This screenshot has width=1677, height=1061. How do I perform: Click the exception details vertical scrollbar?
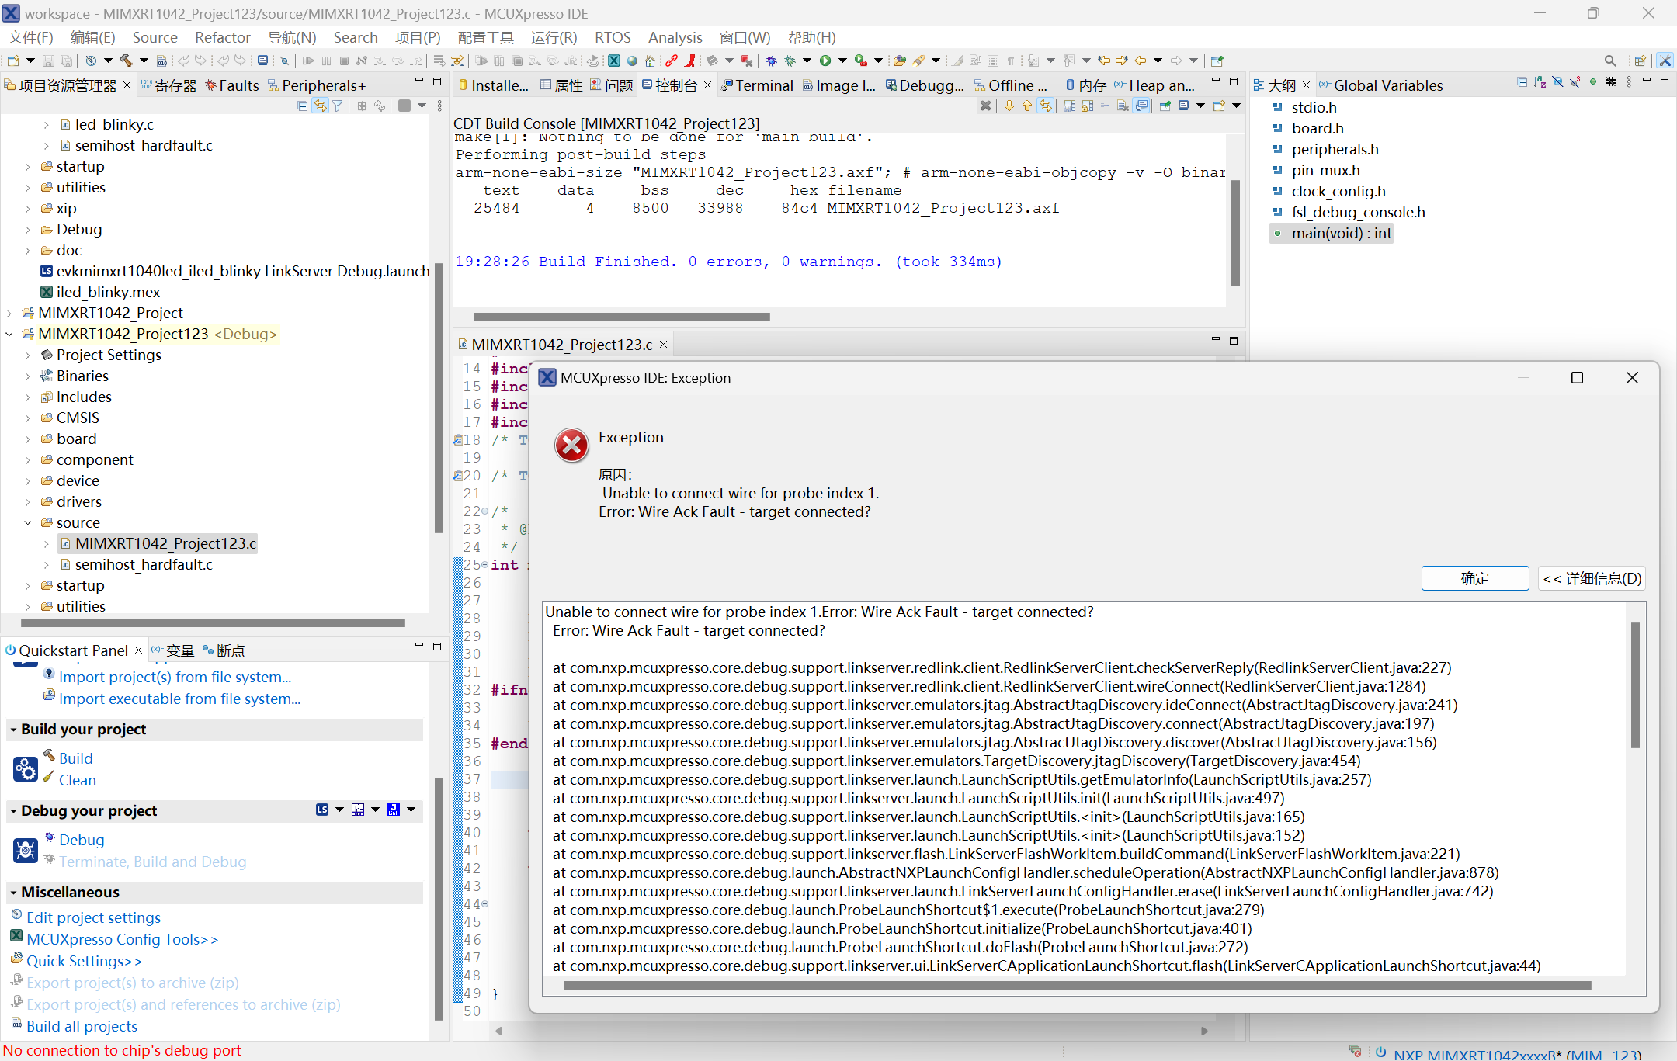pyautogui.click(x=1635, y=685)
